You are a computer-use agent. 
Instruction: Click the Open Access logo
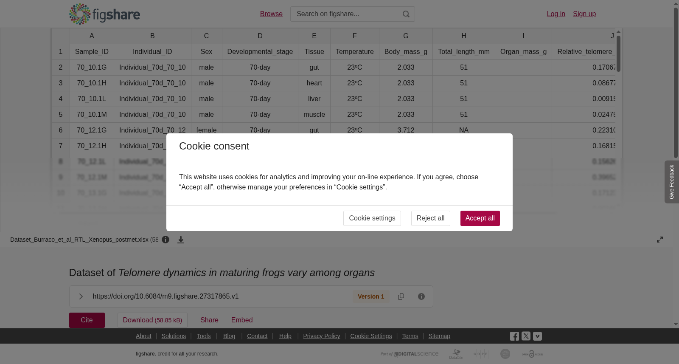point(533,354)
